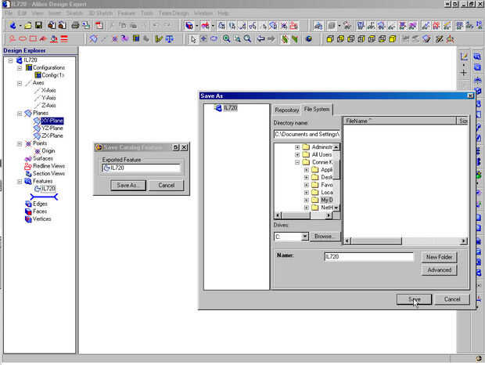This screenshot has width=485, height=365.
Task: Open the Feature menu
Action: pyautogui.click(x=126, y=13)
